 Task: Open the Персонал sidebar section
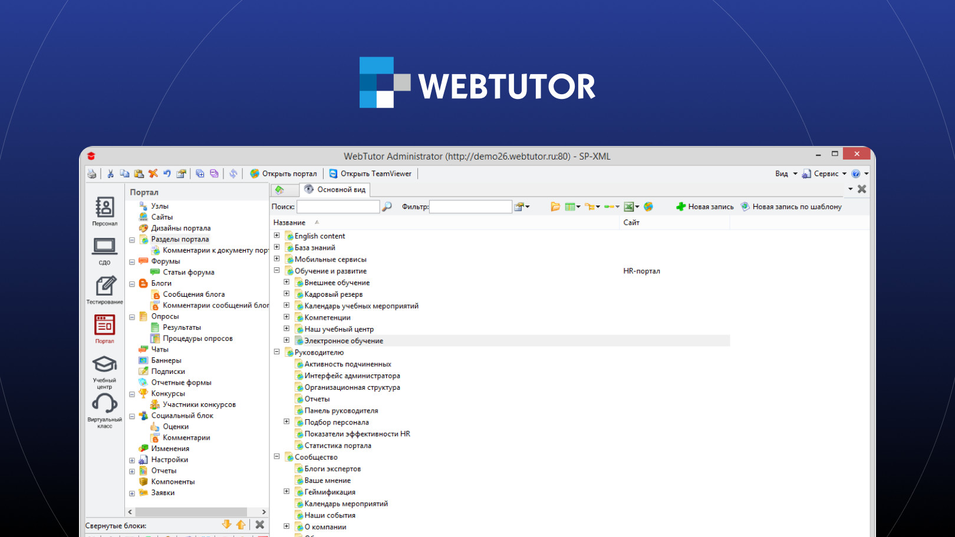tap(104, 211)
